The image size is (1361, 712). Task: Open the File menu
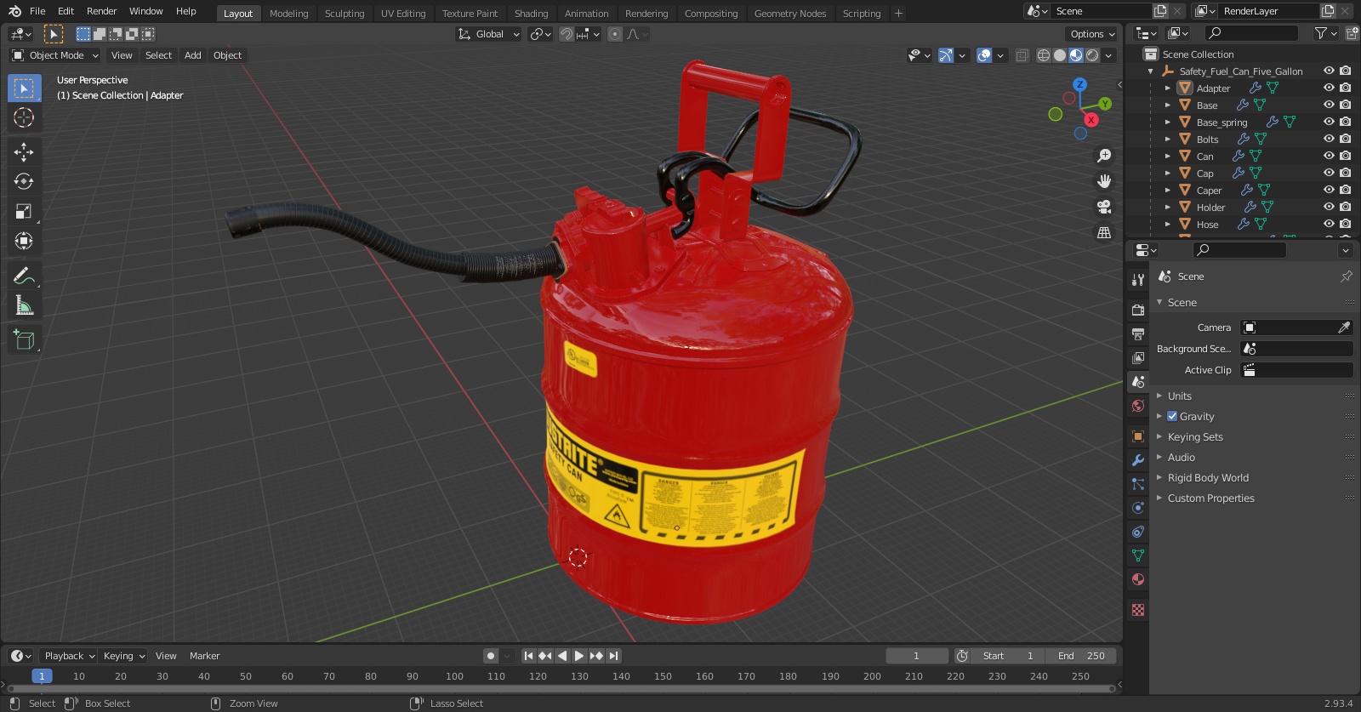[37, 11]
